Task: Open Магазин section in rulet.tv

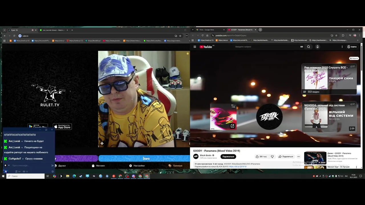Action: [98, 166]
